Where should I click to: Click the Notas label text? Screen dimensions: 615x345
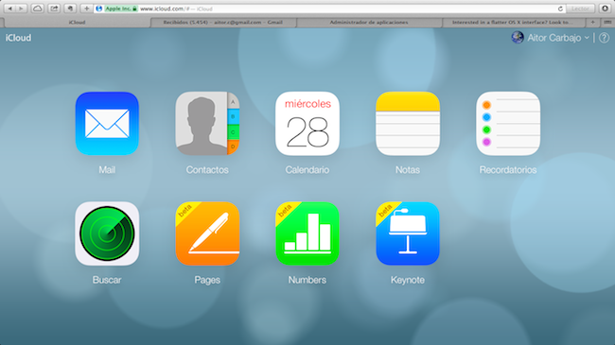pos(408,170)
